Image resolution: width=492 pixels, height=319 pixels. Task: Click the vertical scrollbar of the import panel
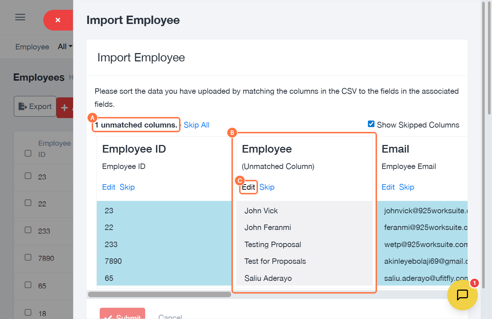pos(484,58)
